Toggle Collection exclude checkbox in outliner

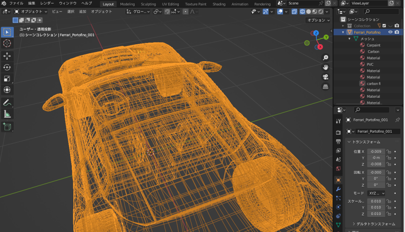[x=384, y=26]
